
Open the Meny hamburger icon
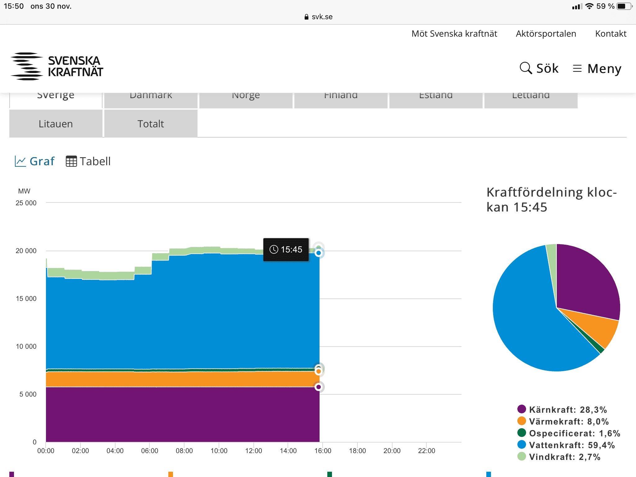(577, 68)
